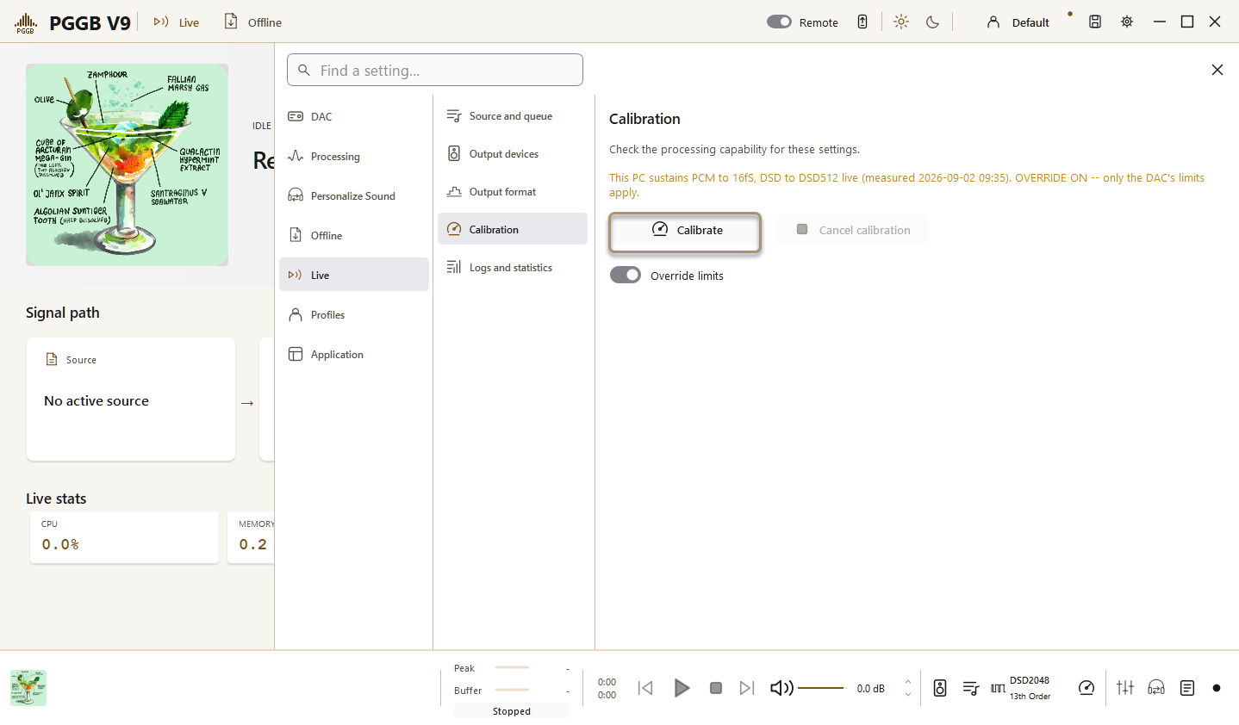The height and width of the screenshot is (725, 1239).
Task: Click the Cancel calibration button
Action: (853, 230)
